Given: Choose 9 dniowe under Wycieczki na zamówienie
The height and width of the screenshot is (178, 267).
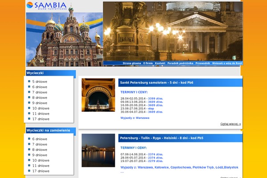Looking at the screenshot, I should pyautogui.click(x=40, y=155).
